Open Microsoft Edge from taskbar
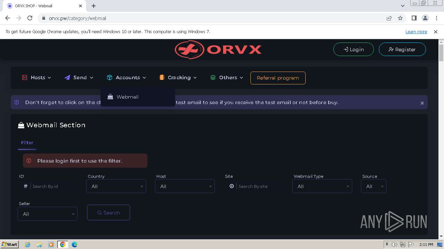The height and width of the screenshot is (249, 444). coord(74,245)
